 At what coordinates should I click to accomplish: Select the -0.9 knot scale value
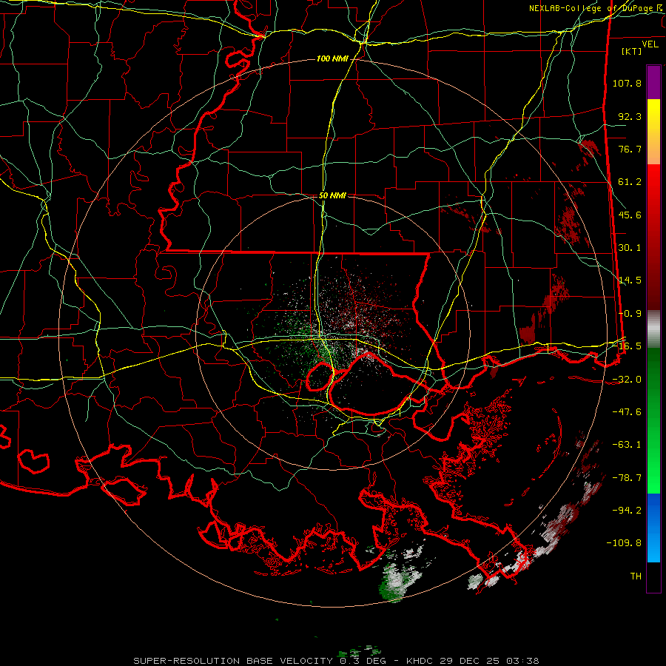[630, 314]
